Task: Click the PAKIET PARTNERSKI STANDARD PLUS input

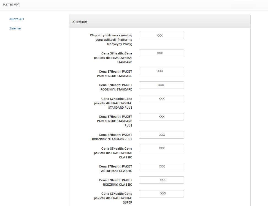Action: coord(161,117)
